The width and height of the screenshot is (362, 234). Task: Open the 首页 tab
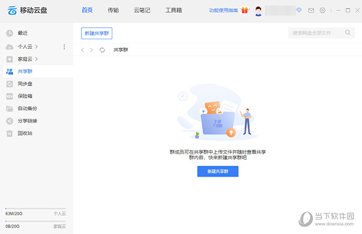[87, 10]
